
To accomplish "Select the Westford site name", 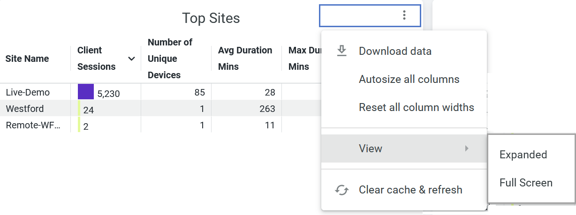I will coord(25,109).
